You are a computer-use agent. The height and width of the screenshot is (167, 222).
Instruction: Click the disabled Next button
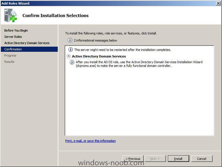pyautogui.click(x=155, y=159)
